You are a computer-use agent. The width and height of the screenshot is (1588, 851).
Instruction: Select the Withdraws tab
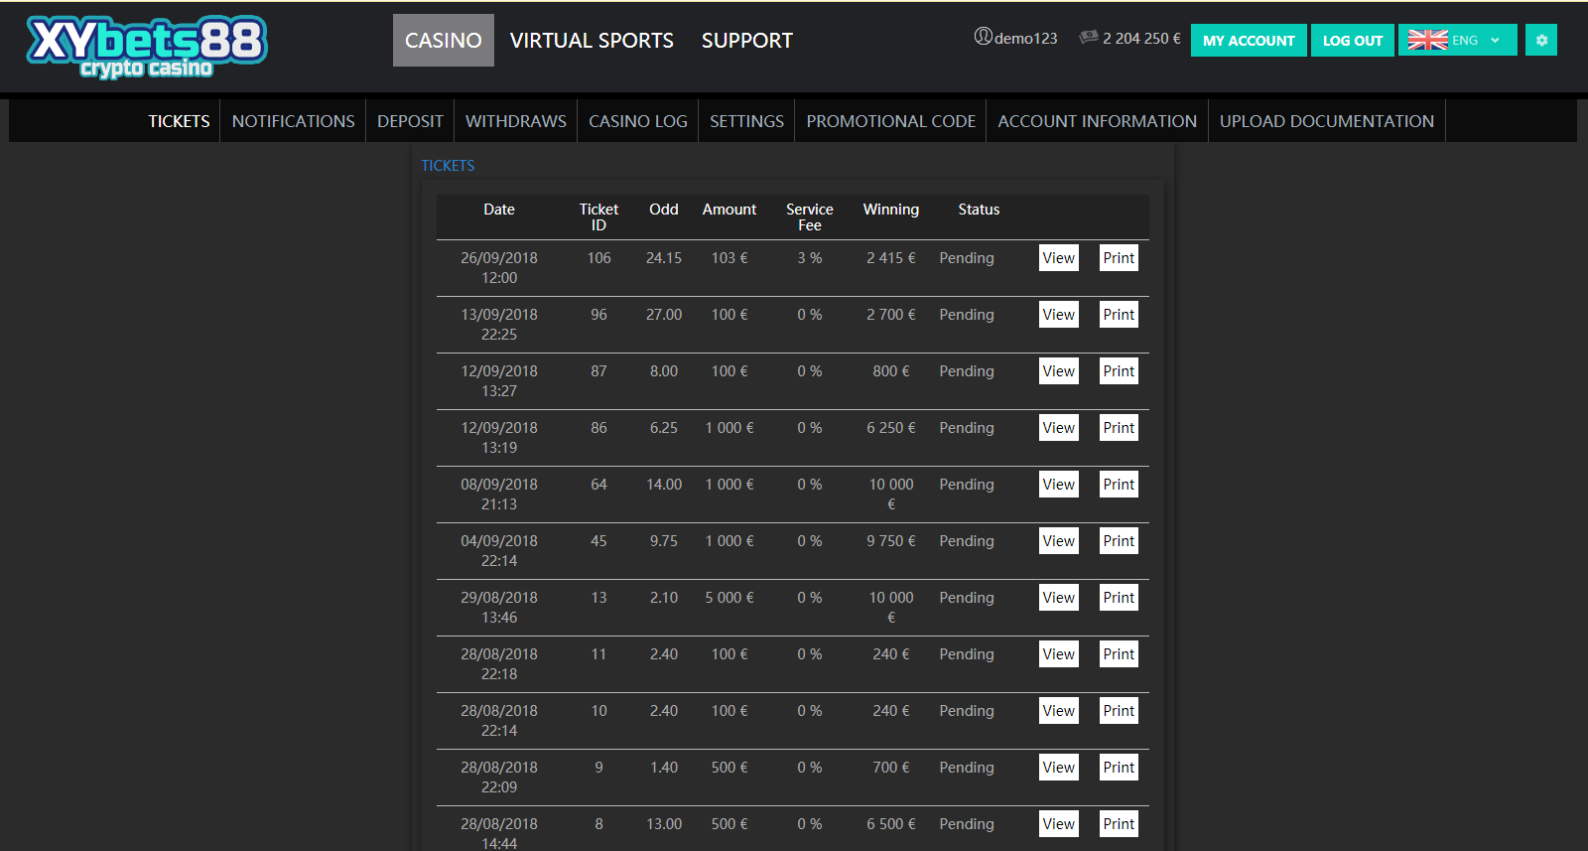tap(515, 121)
